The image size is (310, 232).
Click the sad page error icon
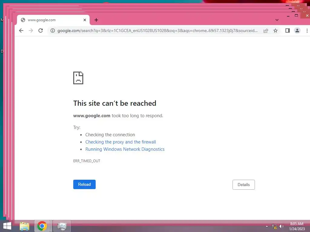coord(78,78)
